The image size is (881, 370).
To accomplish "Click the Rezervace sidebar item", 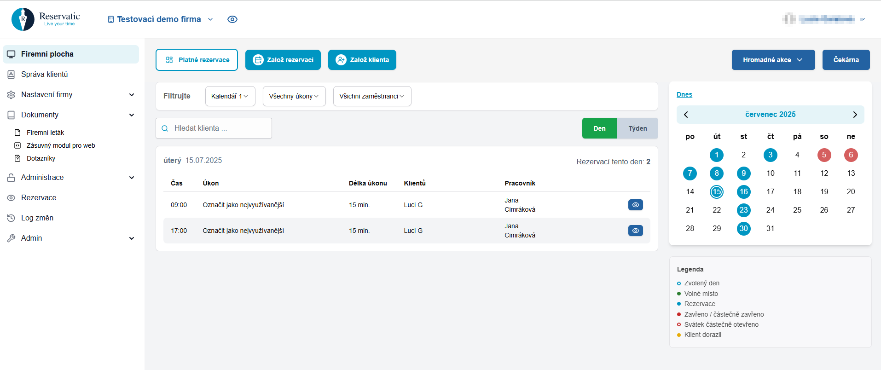I will pos(39,197).
